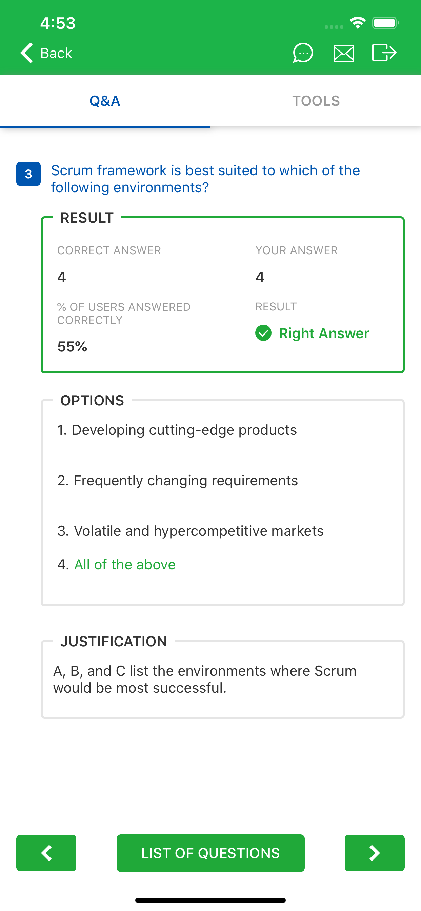Go to the next question arrow
The image size is (421, 911).
(374, 853)
